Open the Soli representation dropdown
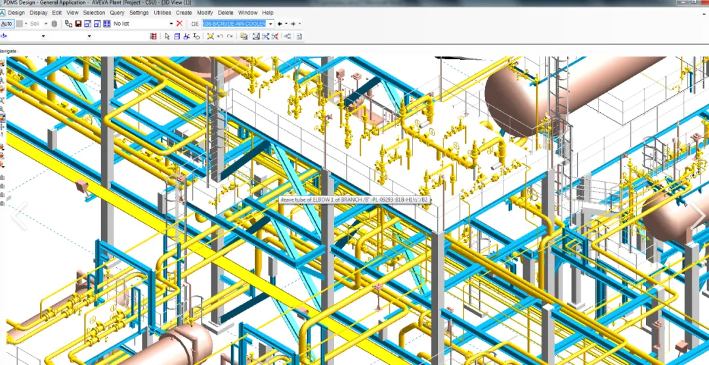Image resolution: width=709 pixels, height=365 pixels. pos(45,24)
